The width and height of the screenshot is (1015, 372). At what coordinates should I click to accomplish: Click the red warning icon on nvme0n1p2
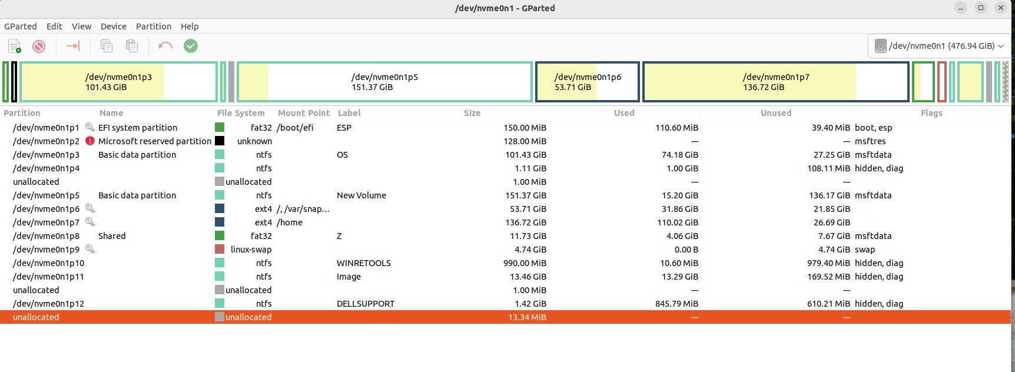90,141
